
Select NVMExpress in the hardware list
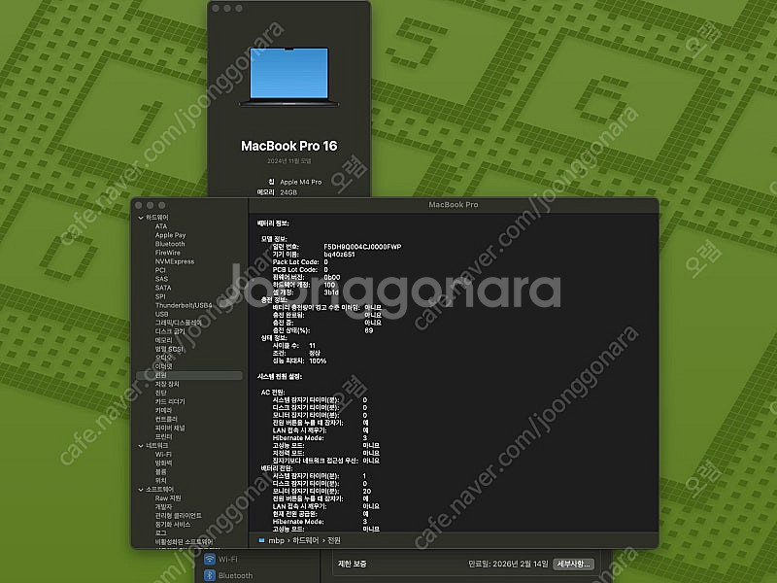tap(175, 261)
